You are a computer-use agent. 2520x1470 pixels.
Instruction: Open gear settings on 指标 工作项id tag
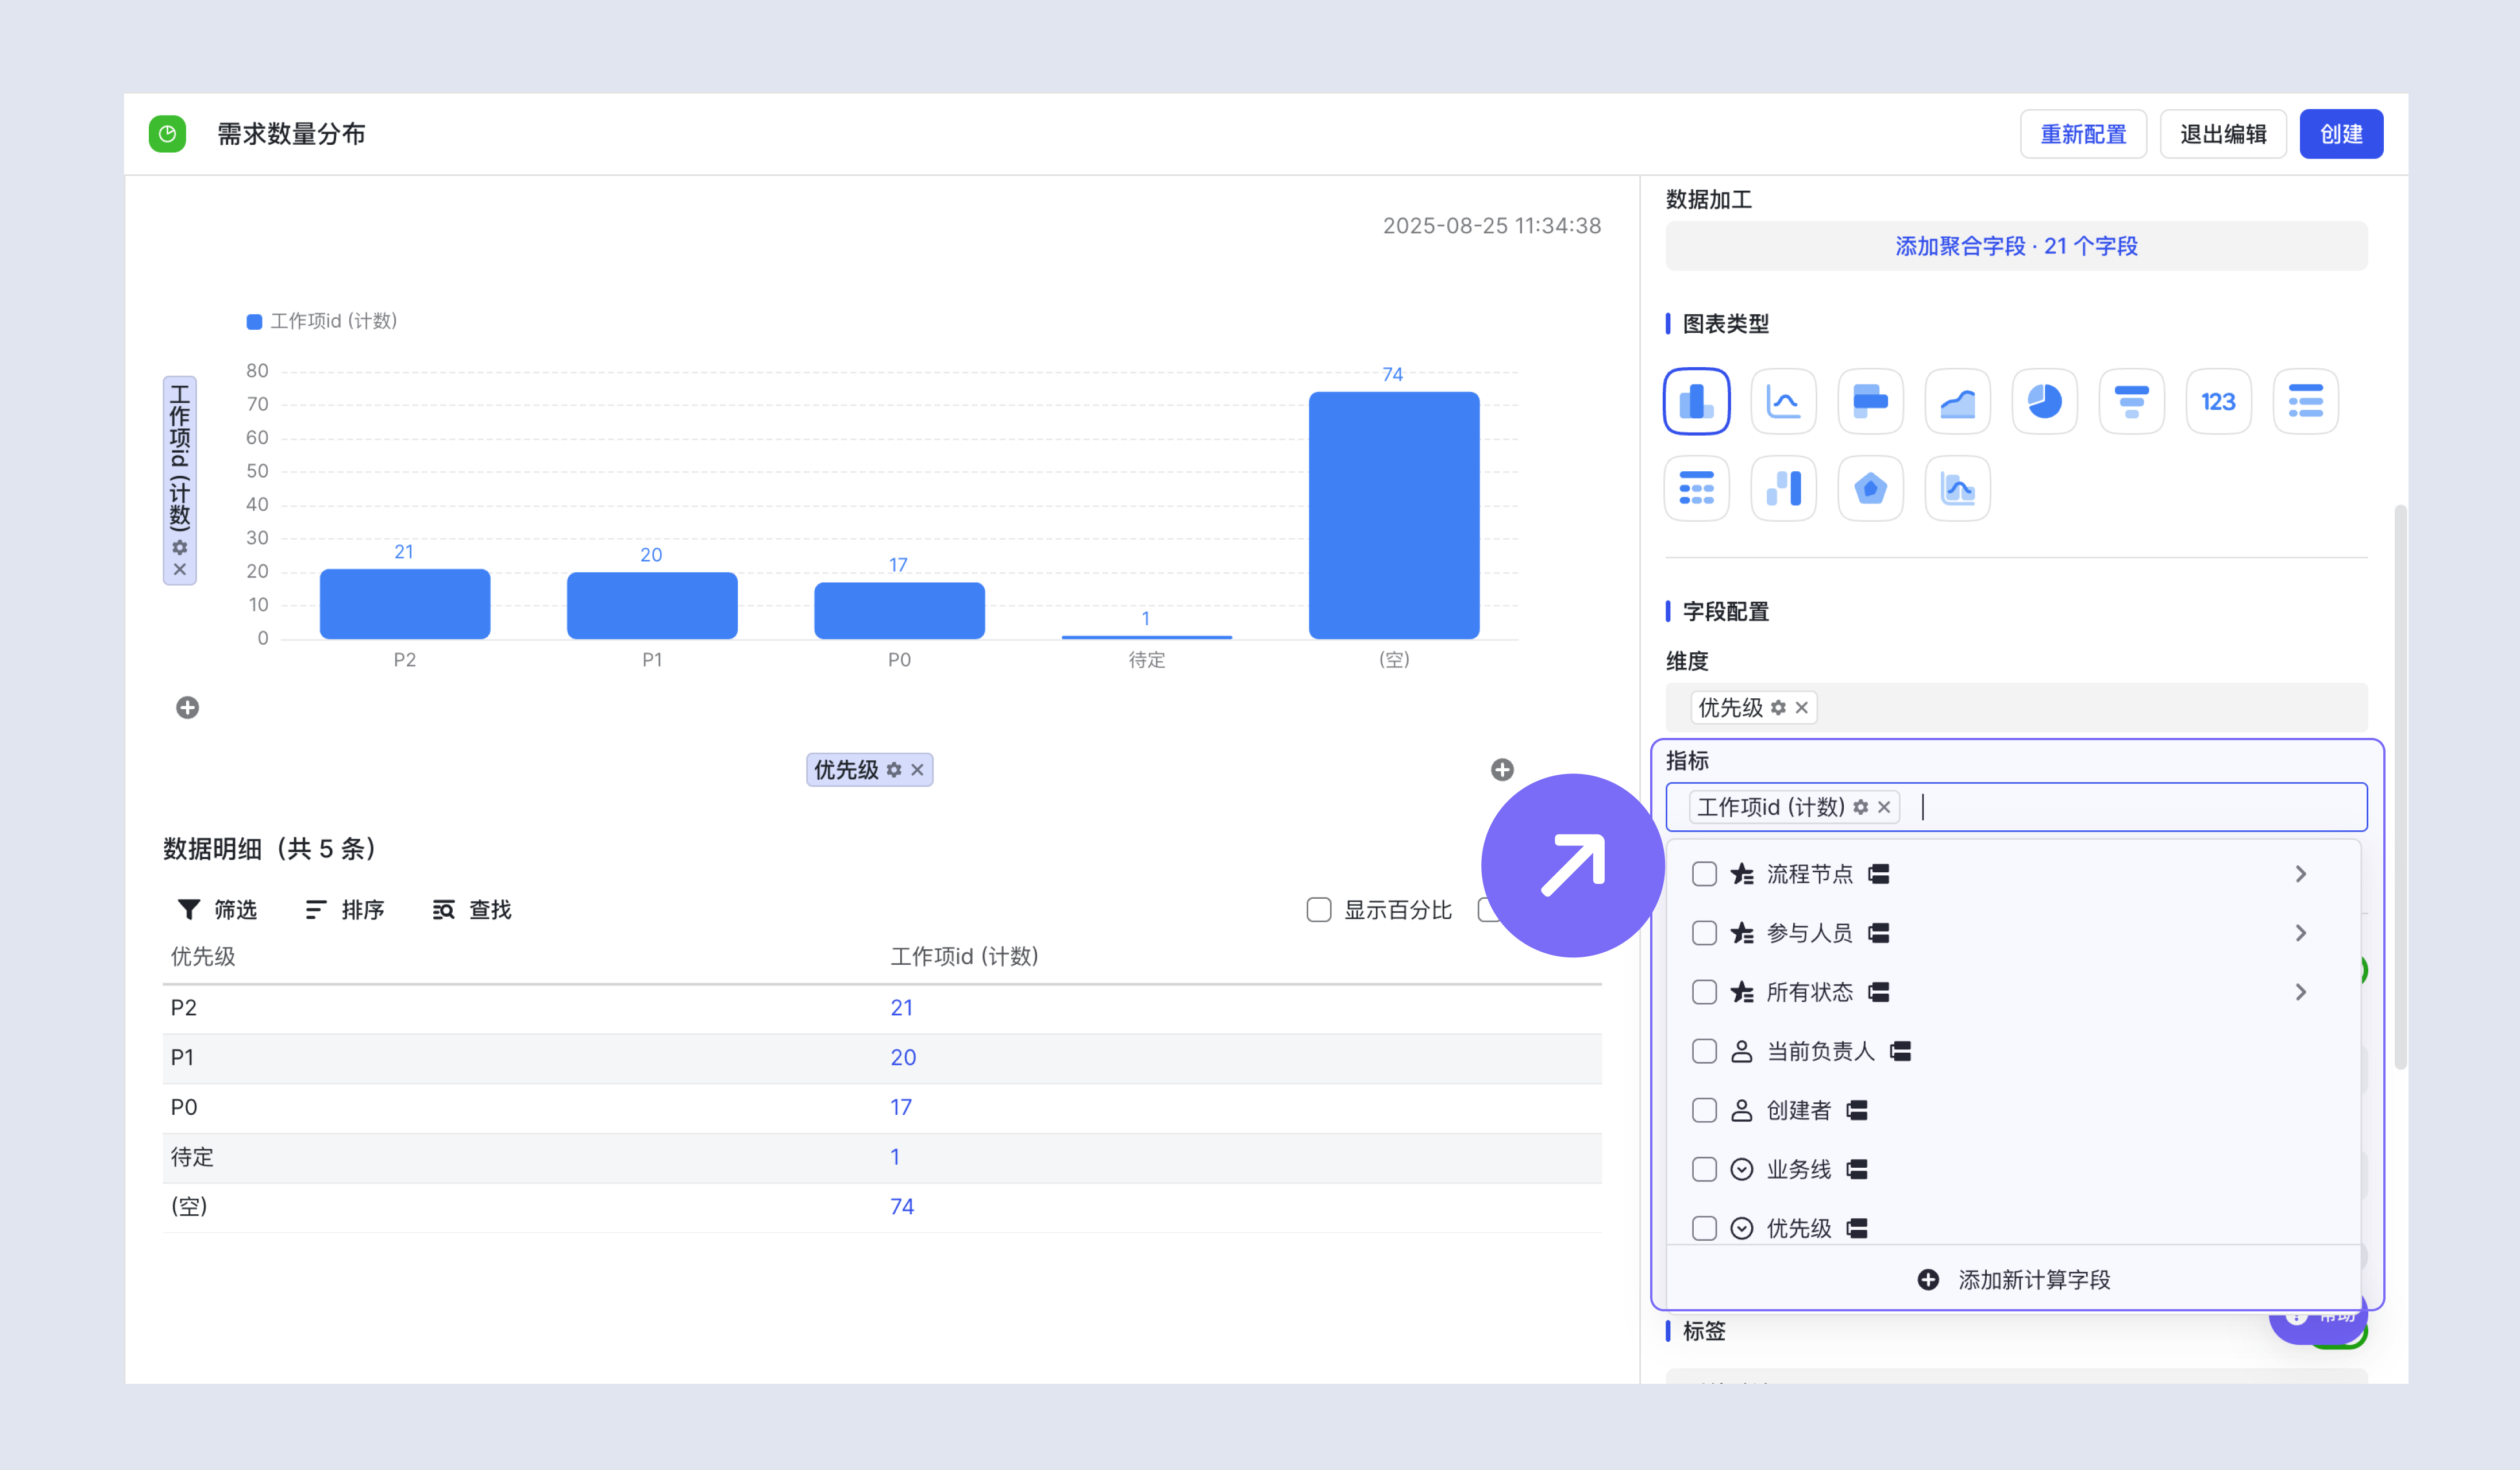[x=1860, y=807]
